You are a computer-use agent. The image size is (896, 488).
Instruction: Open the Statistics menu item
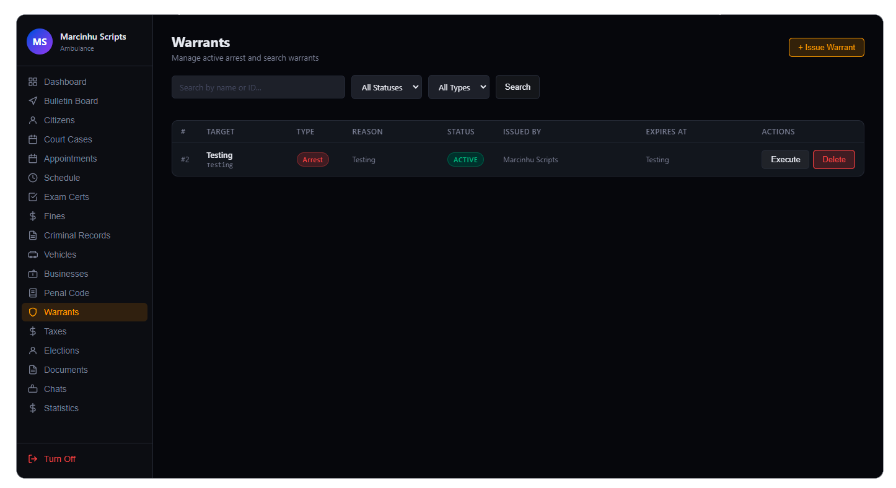[61, 408]
